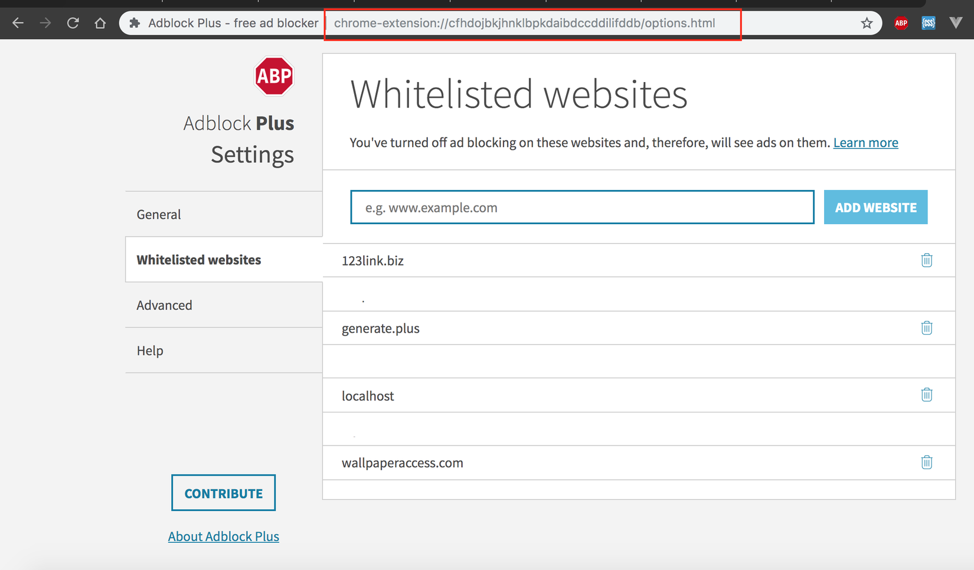Image resolution: width=974 pixels, height=570 pixels.
Task: Go to the browser home page
Action: (x=100, y=23)
